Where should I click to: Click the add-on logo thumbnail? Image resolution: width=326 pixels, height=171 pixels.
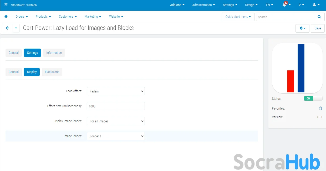[x=297, y=68]
